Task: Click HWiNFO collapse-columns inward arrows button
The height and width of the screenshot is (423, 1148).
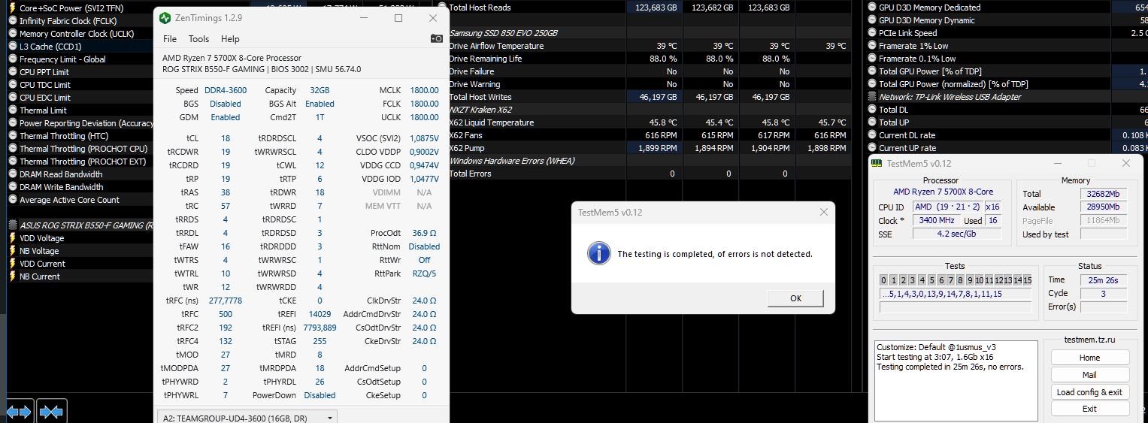Action: pyautogui.click(x=52, y=412)
